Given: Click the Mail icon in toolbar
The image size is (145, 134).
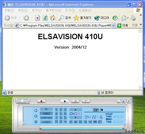Looking at the screenshot, I should 124,18.
